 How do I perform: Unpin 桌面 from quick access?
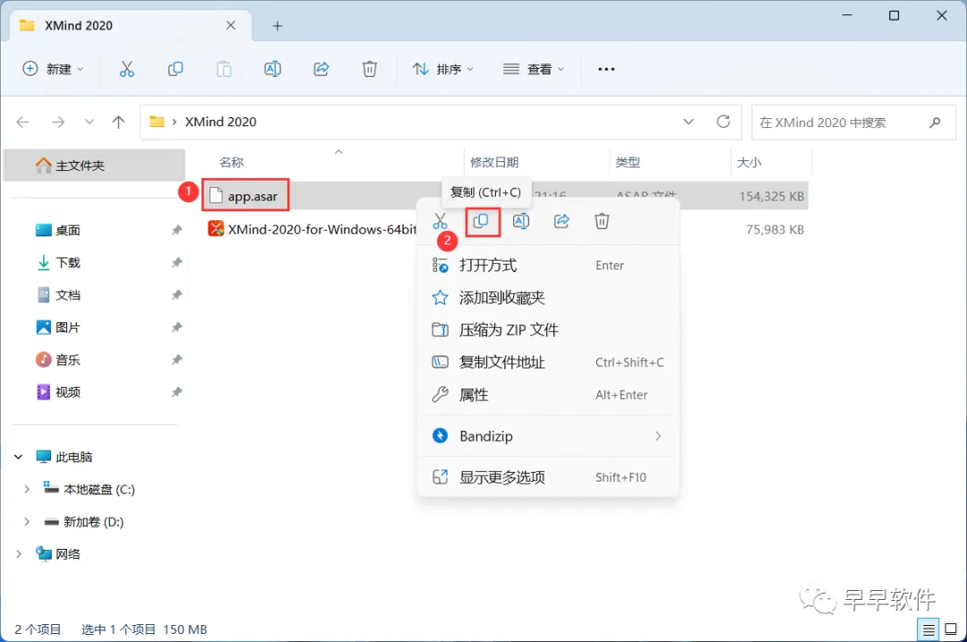pyautogui.click(x=176, y=230)
